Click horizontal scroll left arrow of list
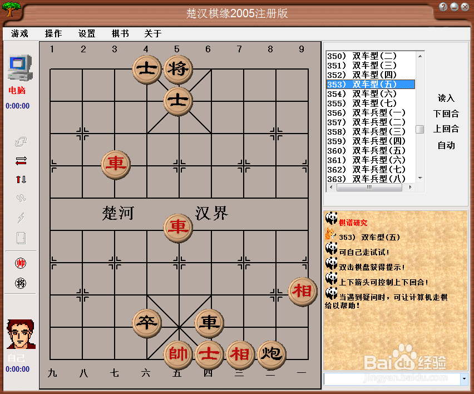 332,187
